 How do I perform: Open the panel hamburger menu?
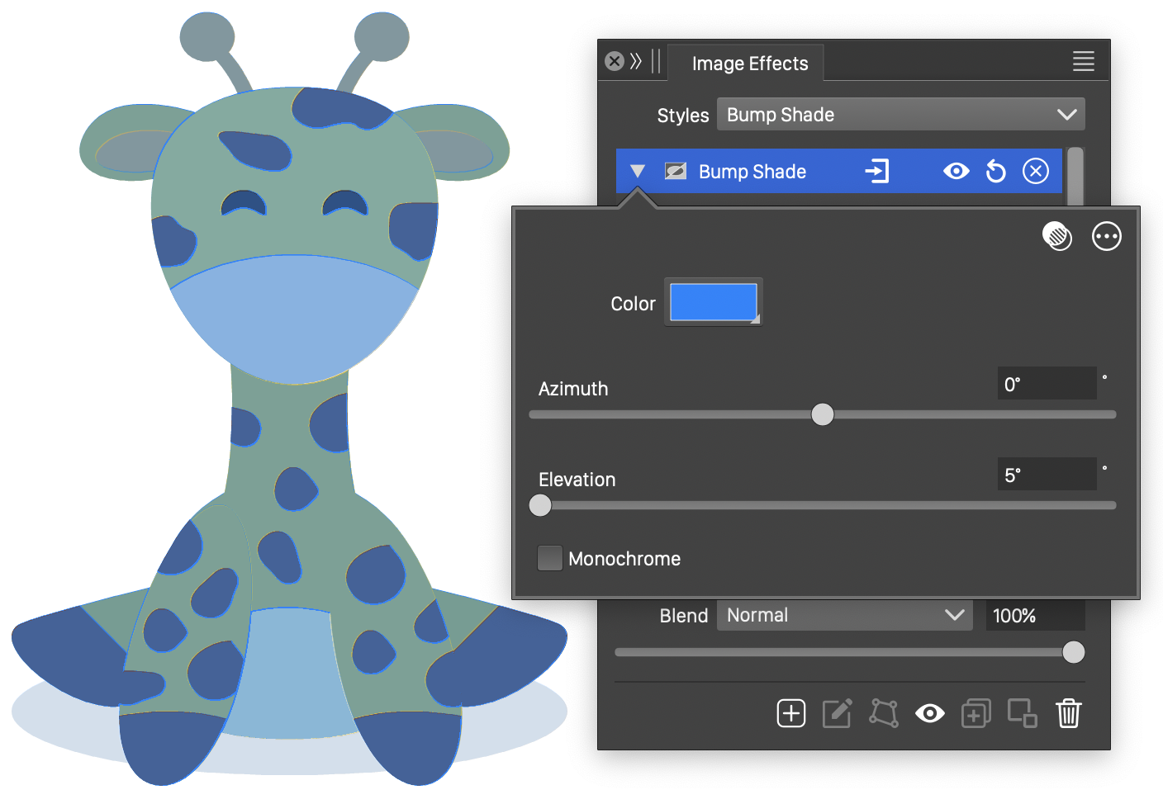(x=1083, y=61)
